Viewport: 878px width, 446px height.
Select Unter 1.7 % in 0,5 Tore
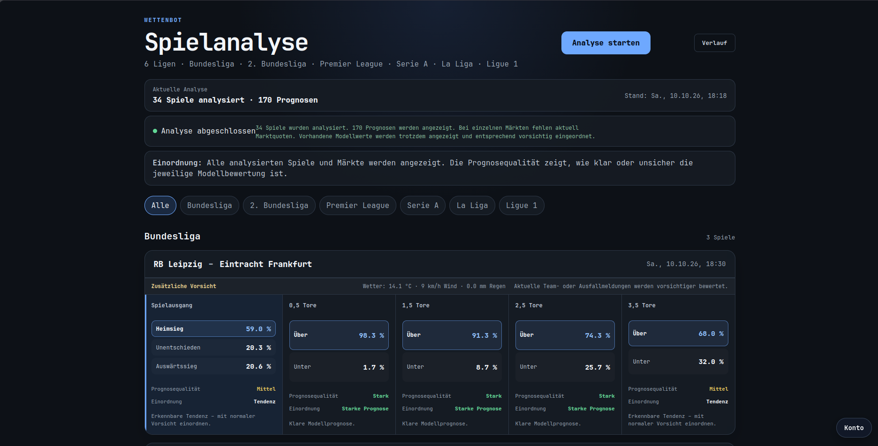[339, 367]
